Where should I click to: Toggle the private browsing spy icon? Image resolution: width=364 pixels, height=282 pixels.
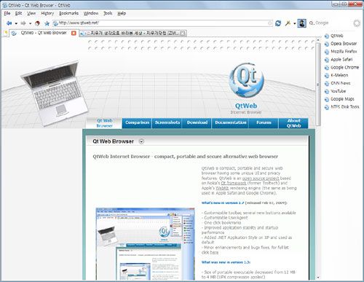pyautogui.click(x=301, y=23)
